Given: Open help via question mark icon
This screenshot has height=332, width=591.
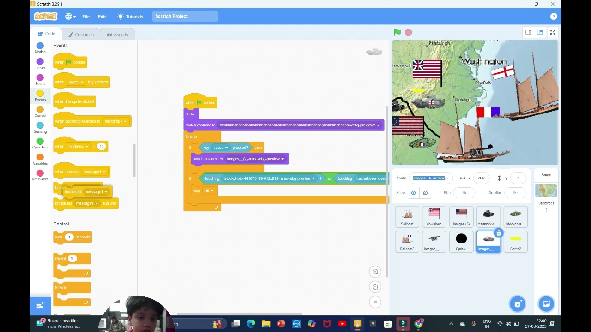Looking at the screenshot, I should coord(554,16).
